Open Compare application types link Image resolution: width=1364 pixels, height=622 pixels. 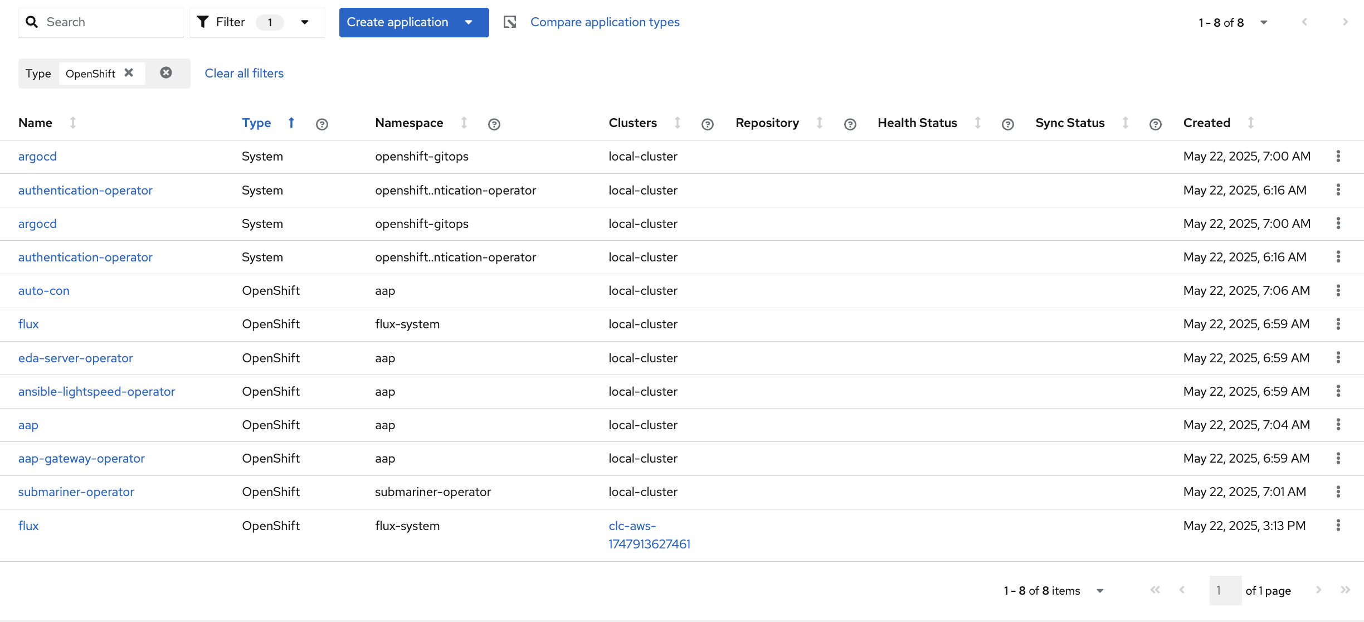(605, 22)
